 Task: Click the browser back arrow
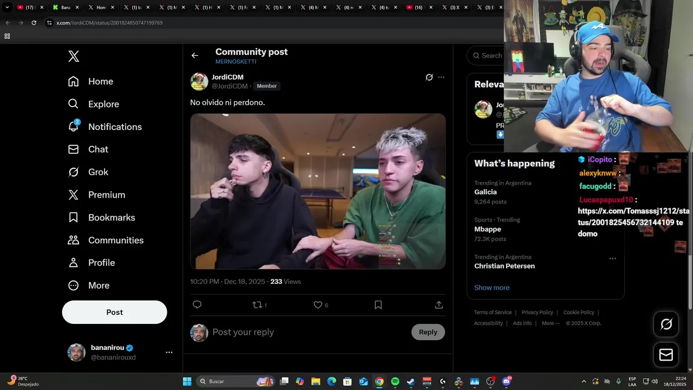[8, 23]
